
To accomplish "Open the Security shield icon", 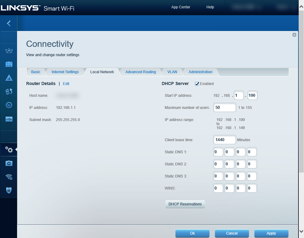I will click(9, 190).
